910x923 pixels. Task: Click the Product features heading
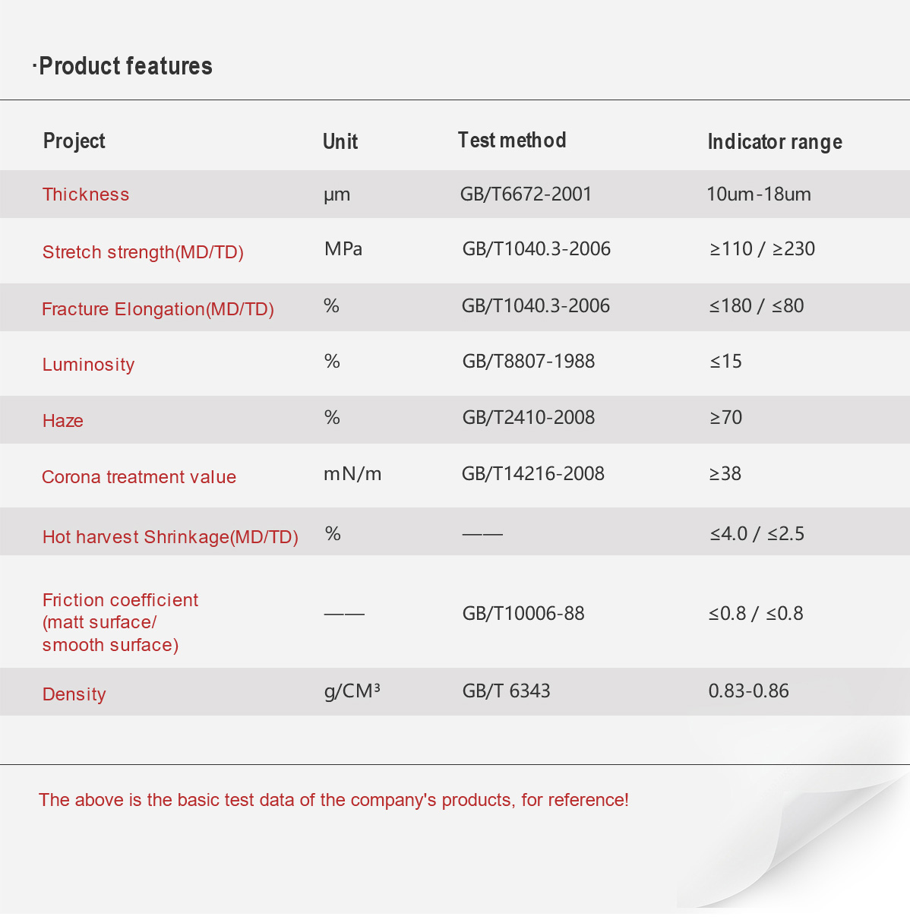pyautogui.click(x=122, y=66)
